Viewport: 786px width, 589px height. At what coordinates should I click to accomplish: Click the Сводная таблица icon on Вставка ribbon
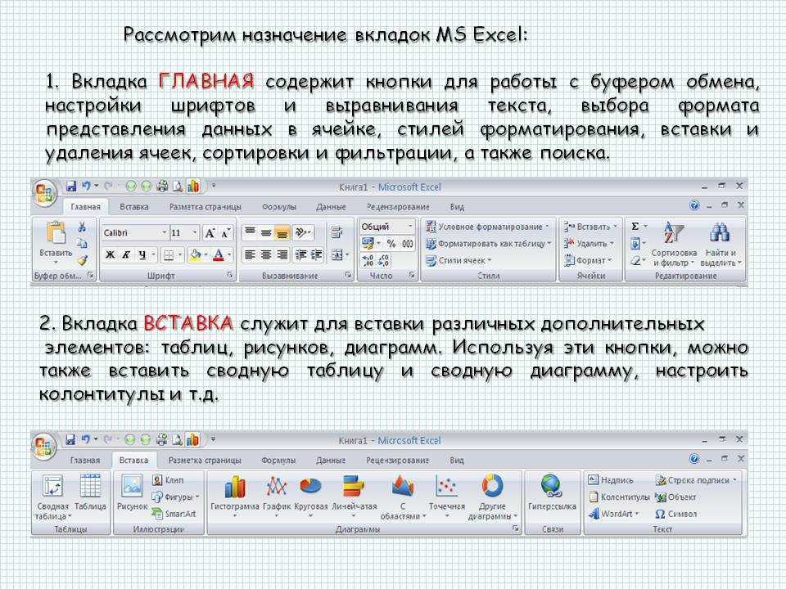click(52, 486)
